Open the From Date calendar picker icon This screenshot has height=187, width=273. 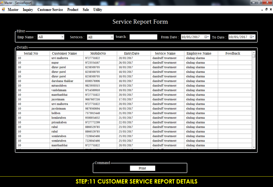click(207, 37)
